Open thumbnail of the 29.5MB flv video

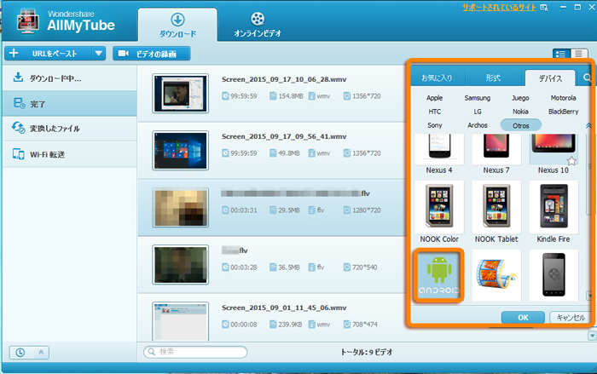point(181,208)
